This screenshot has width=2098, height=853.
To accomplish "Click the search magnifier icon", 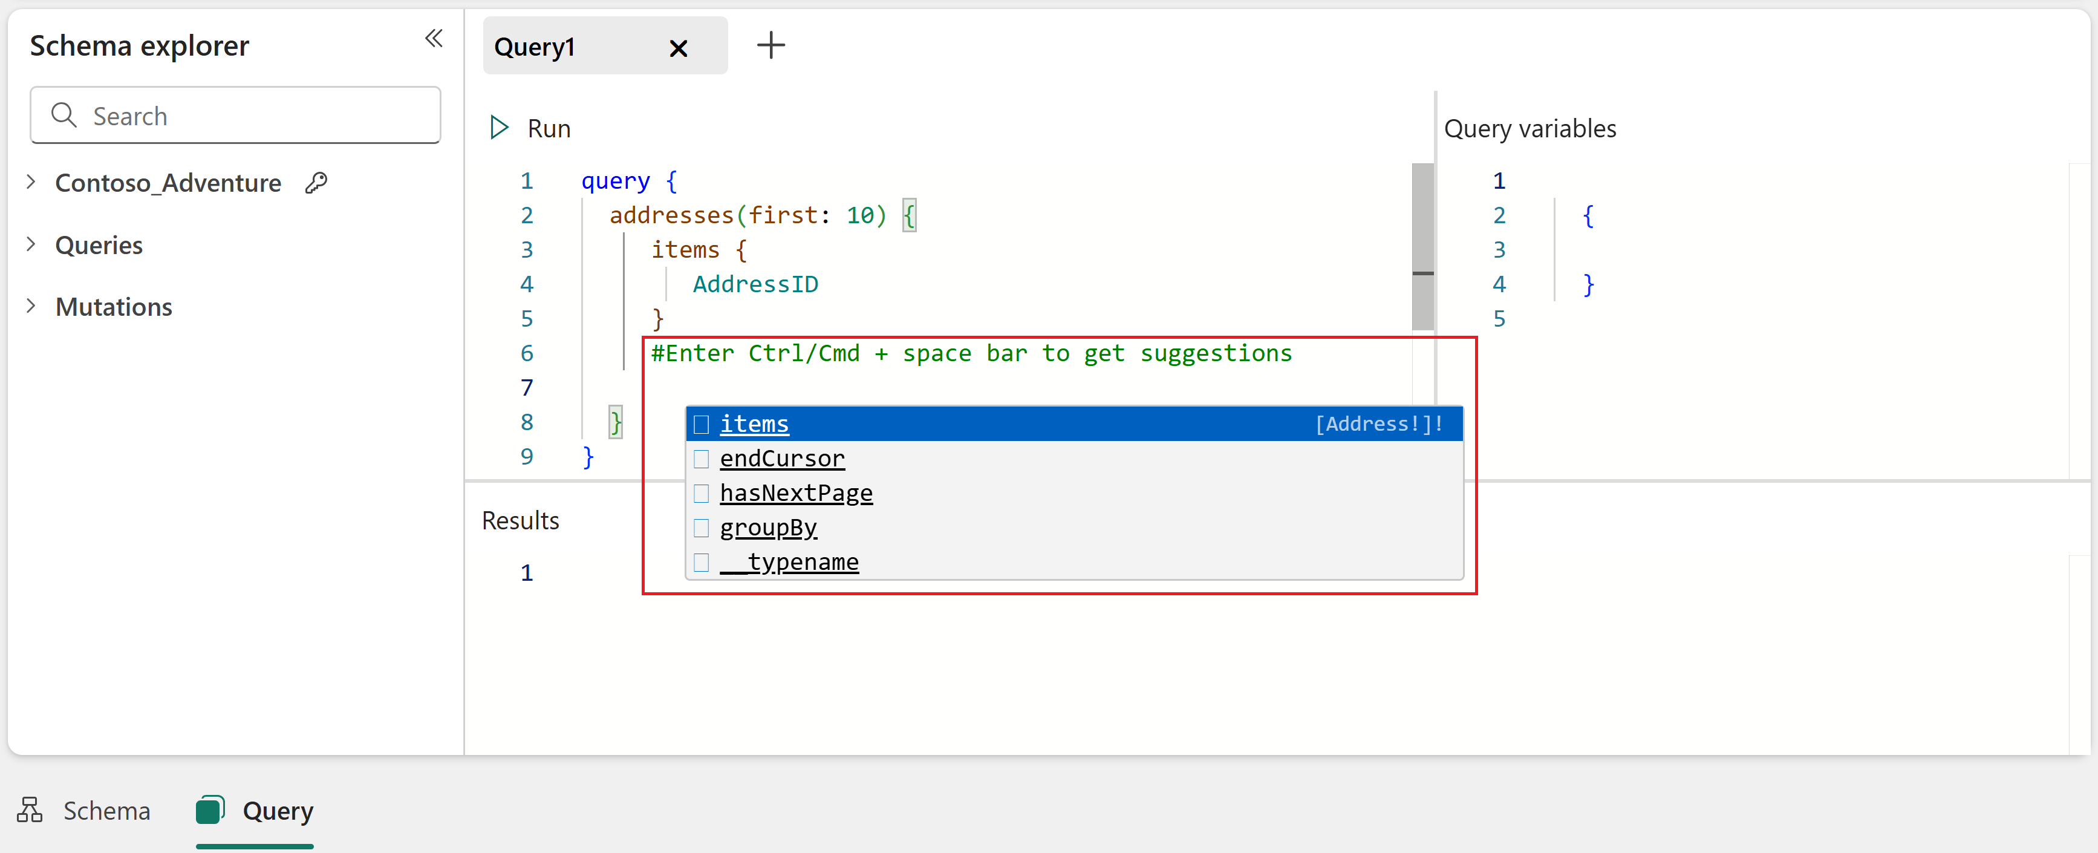I will (x=64, y=116).
